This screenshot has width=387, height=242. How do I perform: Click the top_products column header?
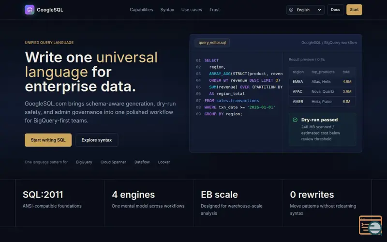tap(323, 72)
